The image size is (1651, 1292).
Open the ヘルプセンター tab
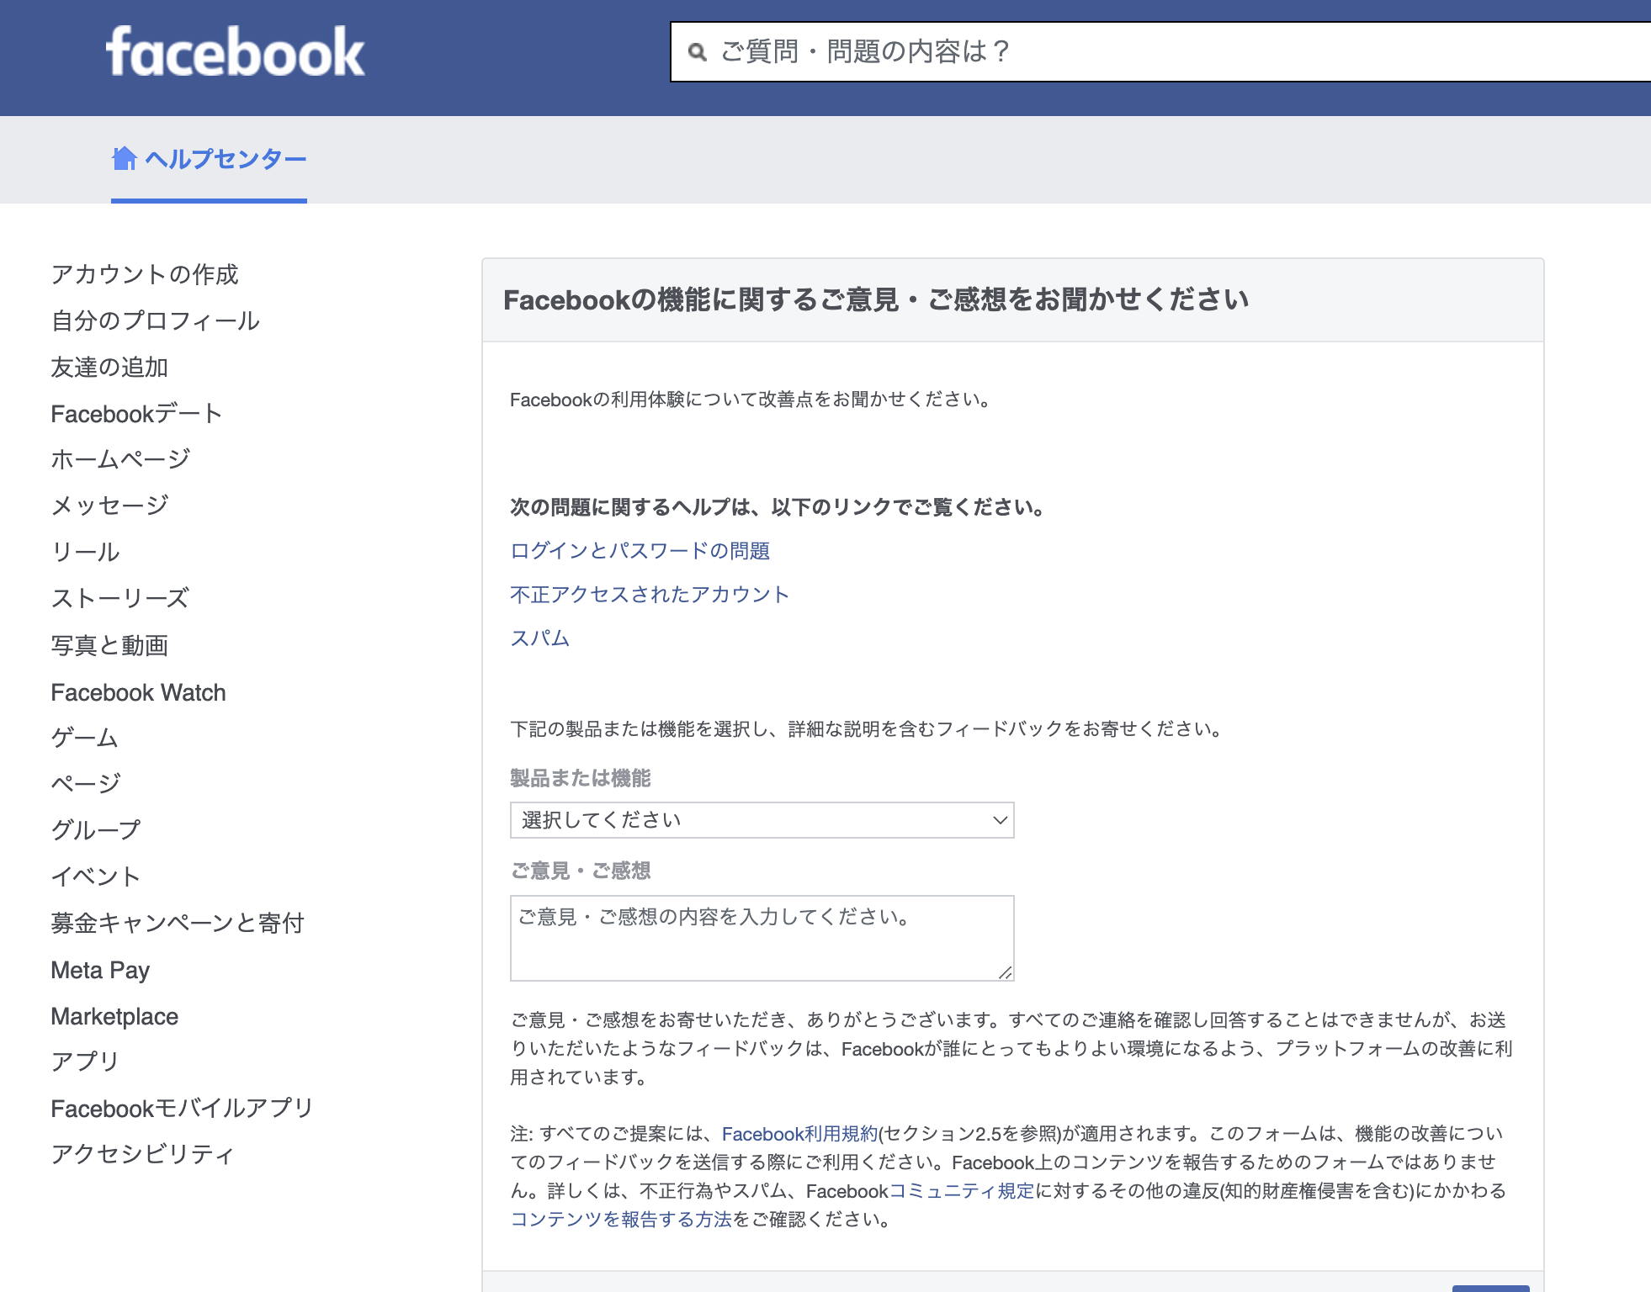tap(209, 159)
